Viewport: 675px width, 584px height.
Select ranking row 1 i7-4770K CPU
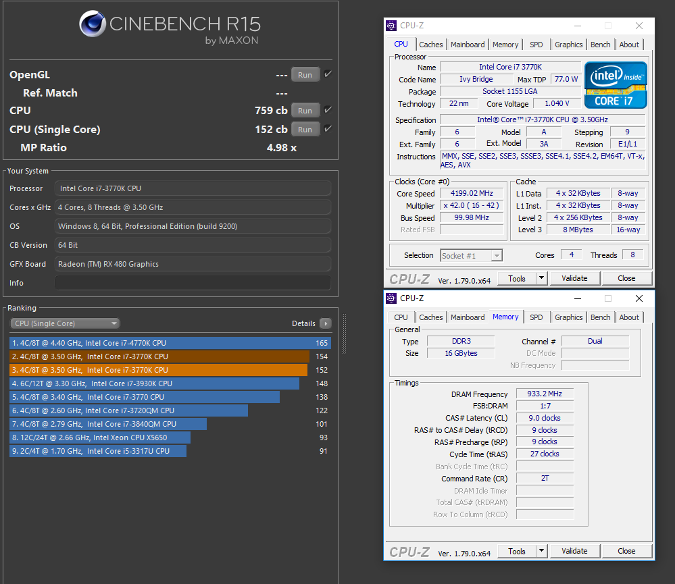click(x=170, y=343)
